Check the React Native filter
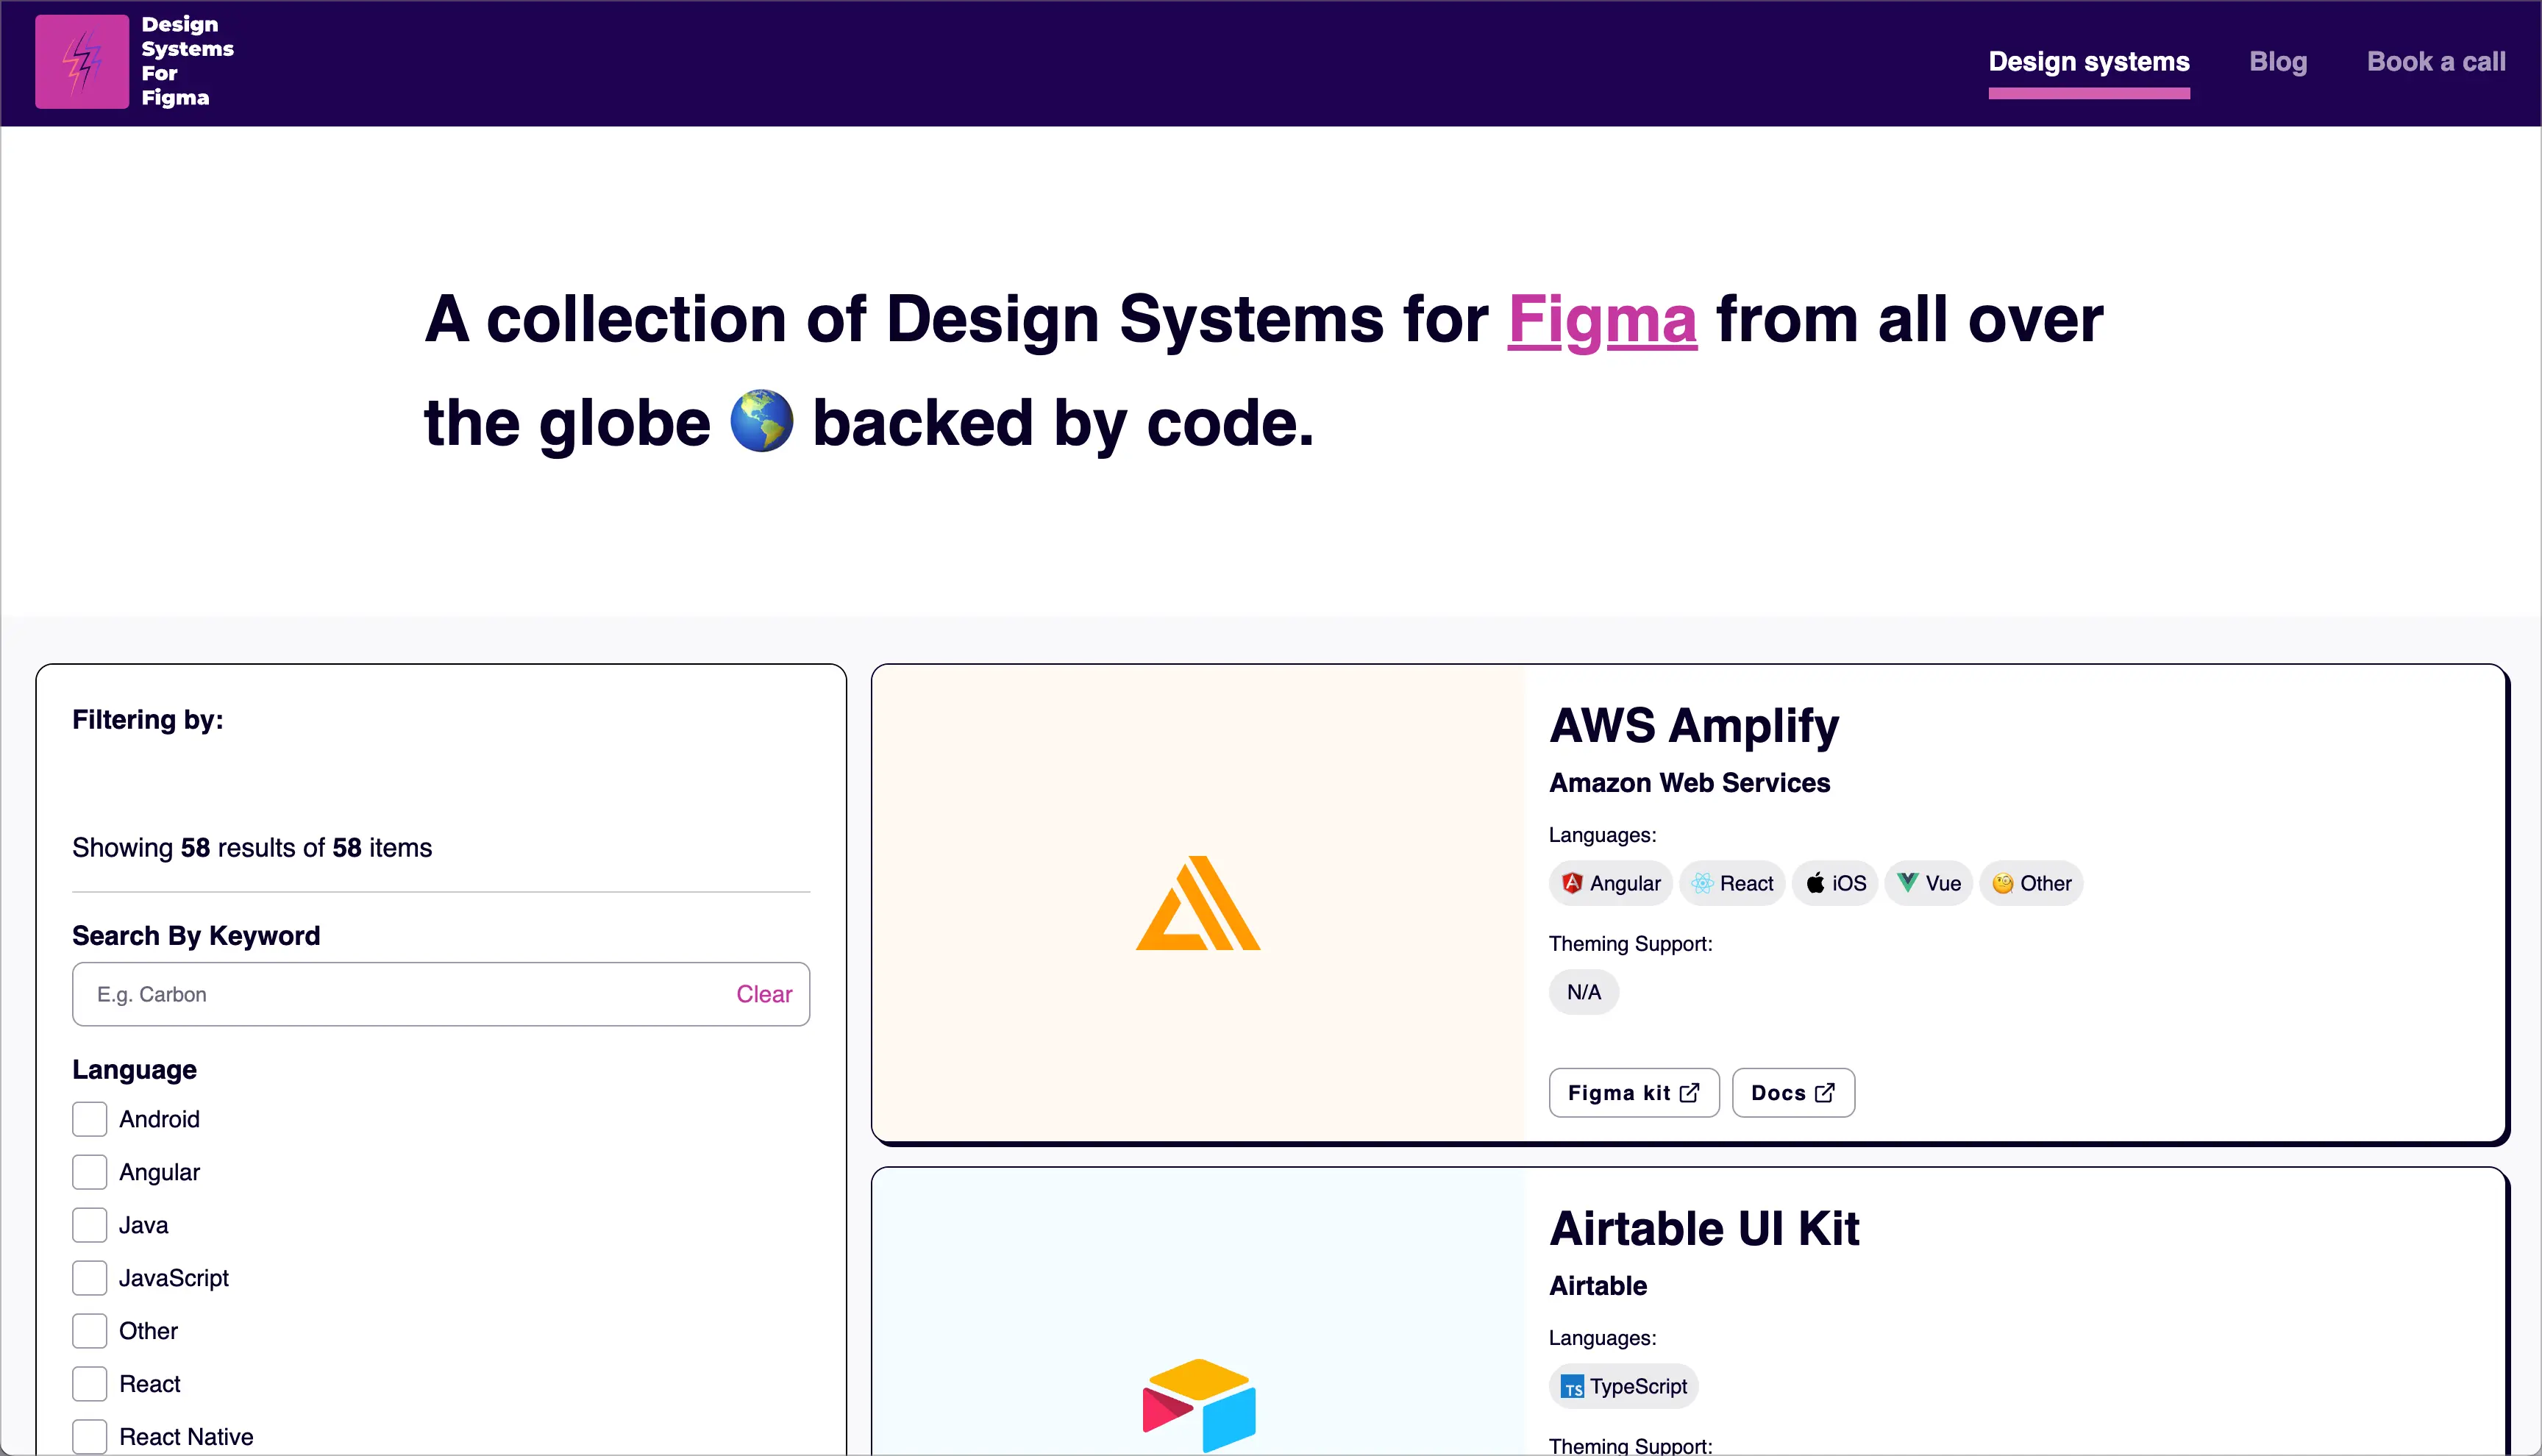The image size is (2542, 1456). click(90, 1437)
